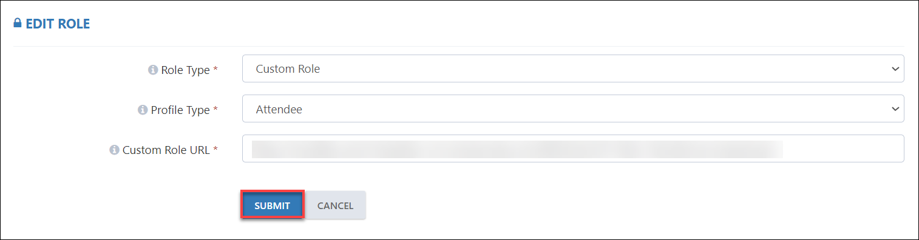Click the red asterisk after Role Type
Image resolution: width=919 pixels, height=240 pixels.
(215, 69)
